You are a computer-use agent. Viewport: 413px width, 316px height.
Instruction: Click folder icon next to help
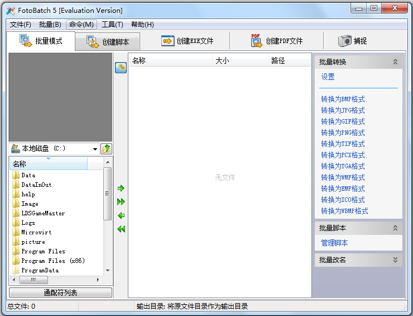coord(16,194)
